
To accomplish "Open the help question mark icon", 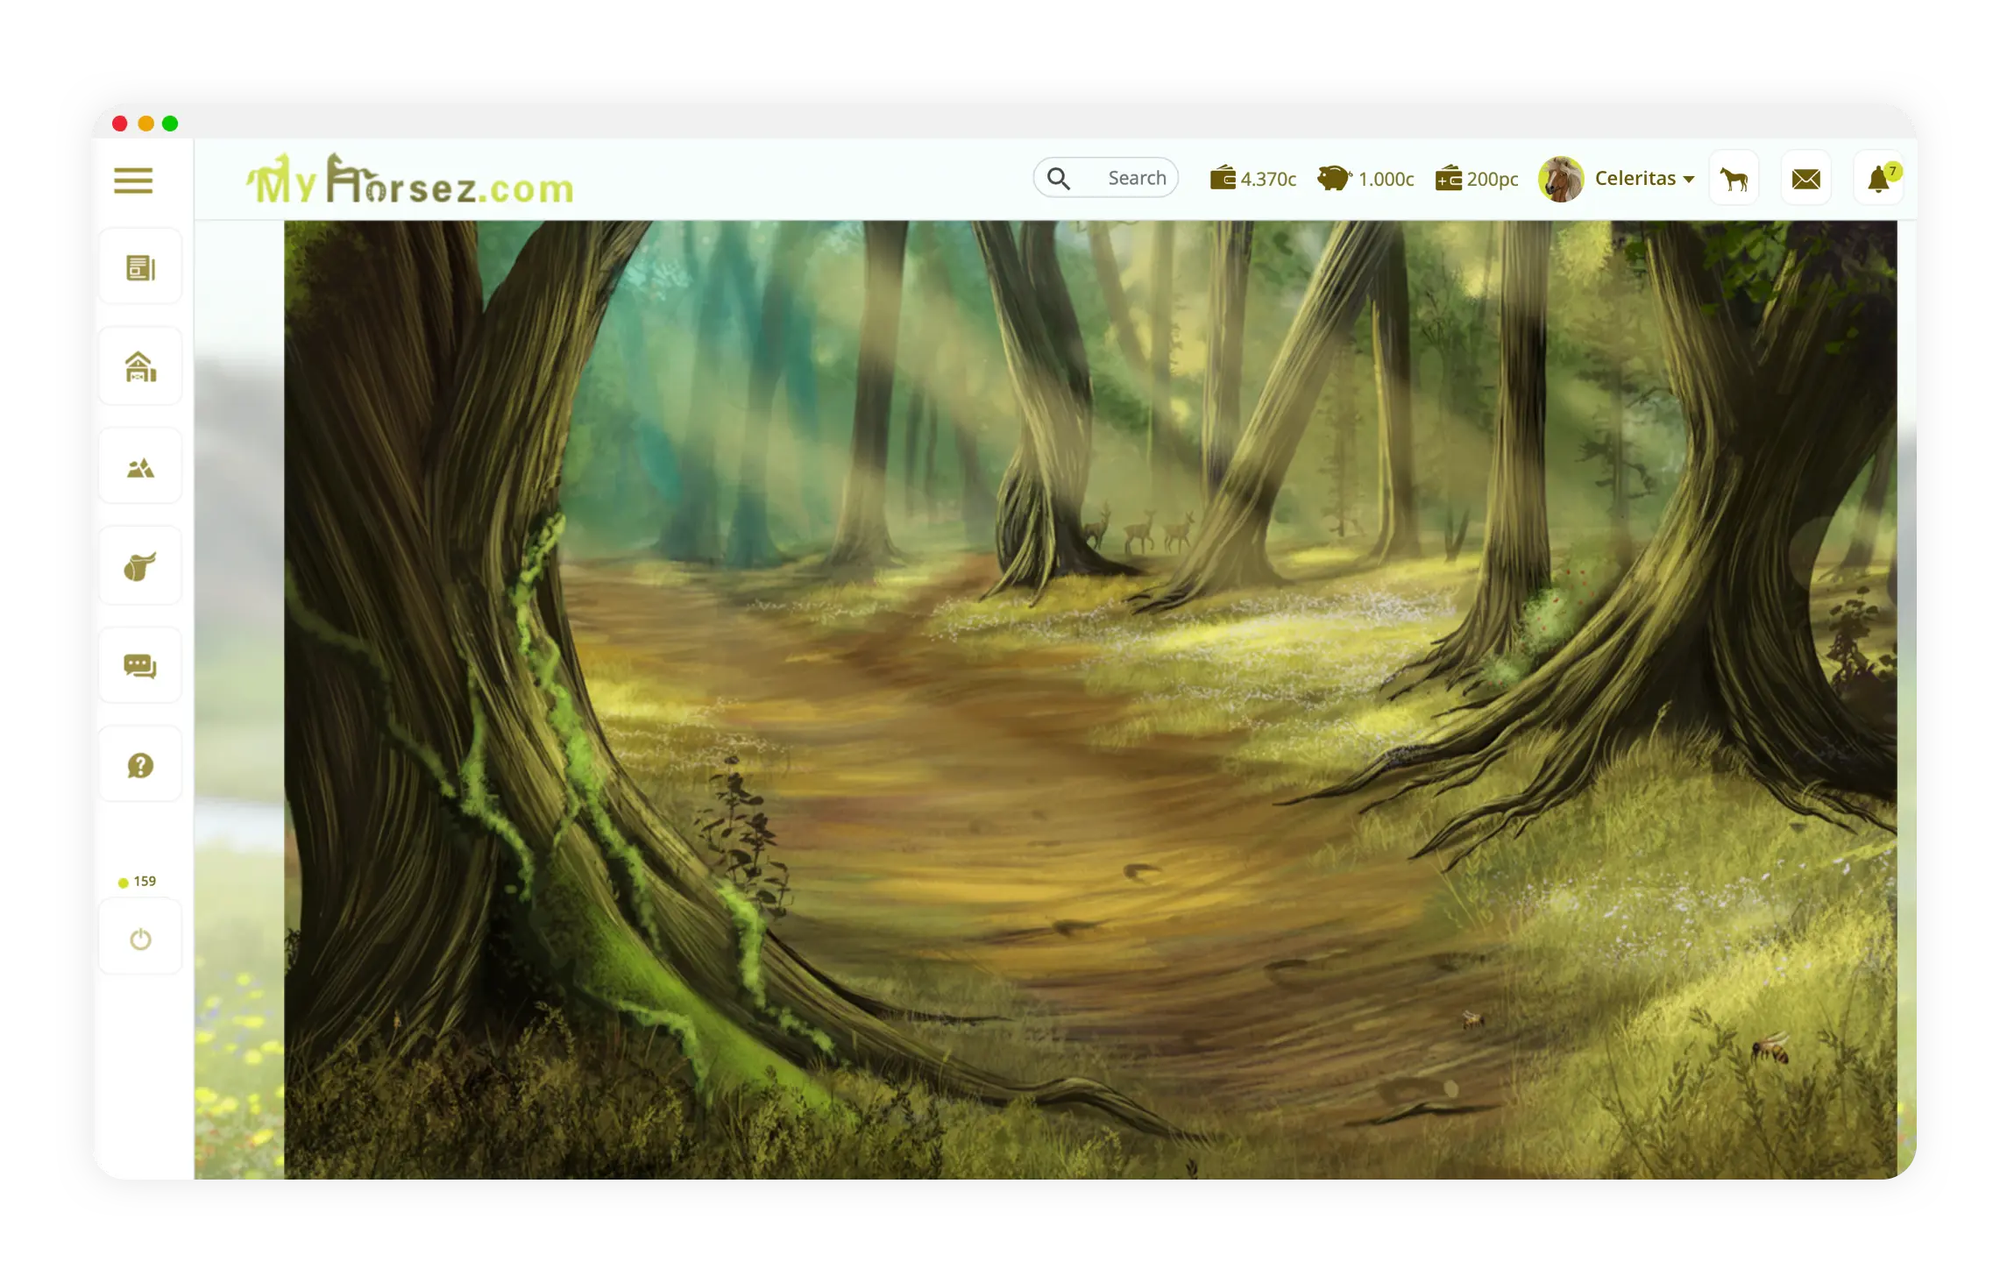I will click(x=140, y=764).
